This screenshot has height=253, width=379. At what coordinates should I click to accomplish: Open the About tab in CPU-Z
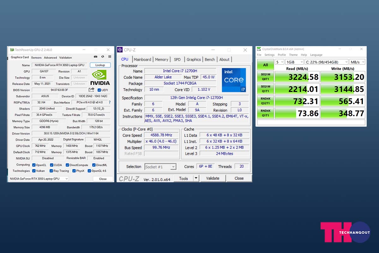[224, 59]
